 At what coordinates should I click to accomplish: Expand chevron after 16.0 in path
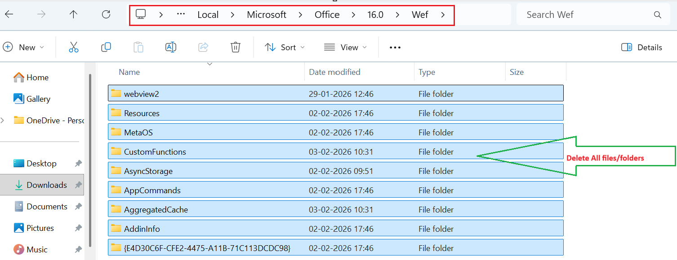click(397, 15)
